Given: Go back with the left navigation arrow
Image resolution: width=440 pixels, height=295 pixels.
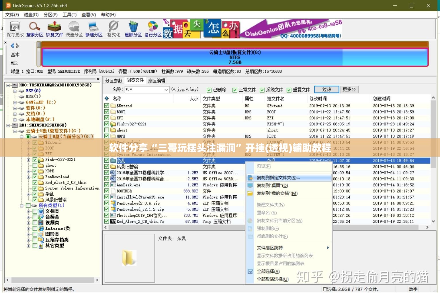Looking at the screenshot, I should point(12,46).
